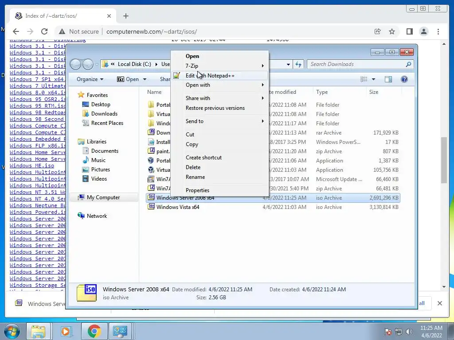Open a new Chrome tab
Screen dimensions: 454x340
125,16
